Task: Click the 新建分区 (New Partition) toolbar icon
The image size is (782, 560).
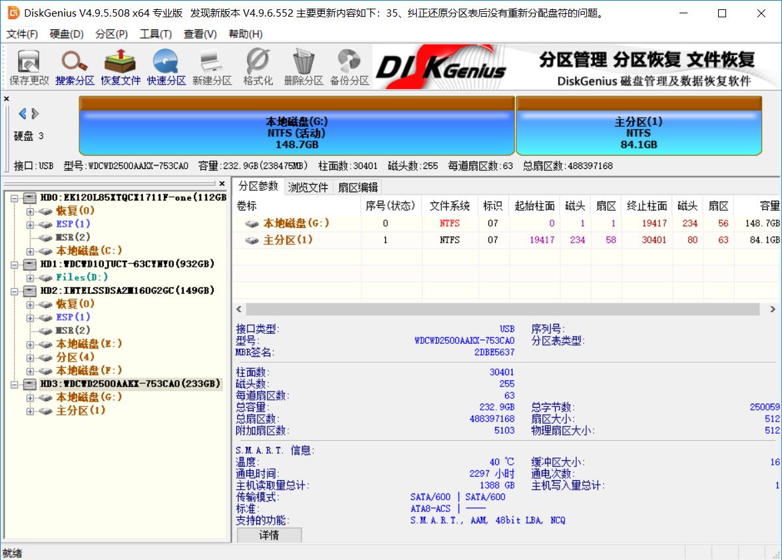Action: (x=212, y=67)
